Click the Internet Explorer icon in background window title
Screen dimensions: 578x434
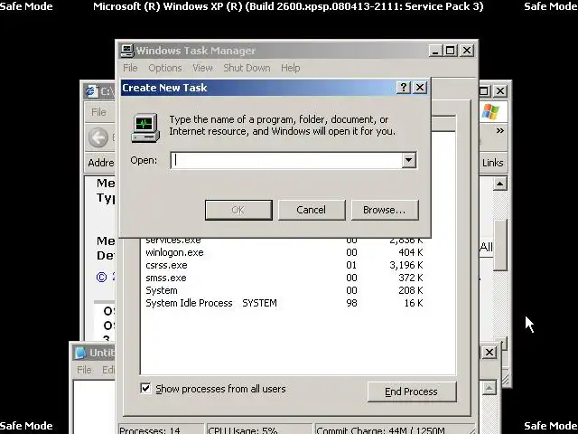click(x=92, y=90)
